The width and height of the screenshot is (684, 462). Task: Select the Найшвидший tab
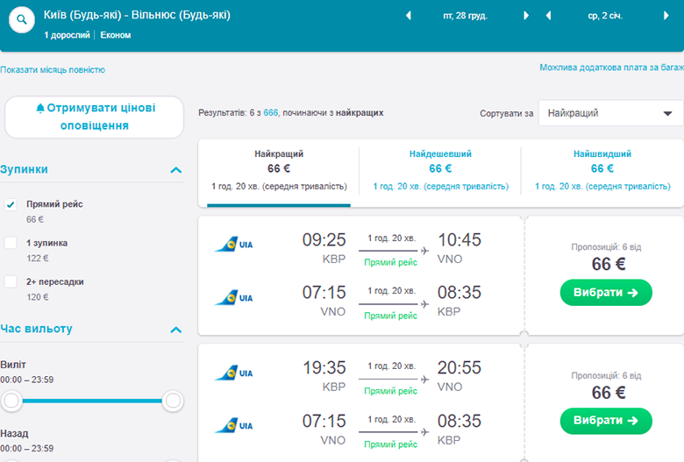[x=602, y=169]
